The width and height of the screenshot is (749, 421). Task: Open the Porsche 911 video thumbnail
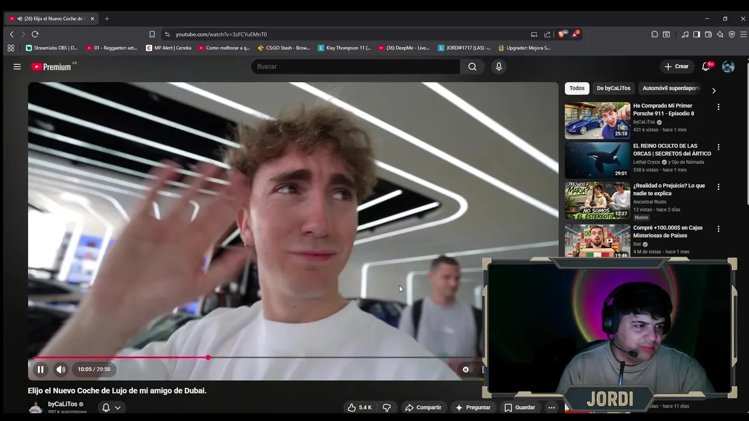tap(597, 120)
